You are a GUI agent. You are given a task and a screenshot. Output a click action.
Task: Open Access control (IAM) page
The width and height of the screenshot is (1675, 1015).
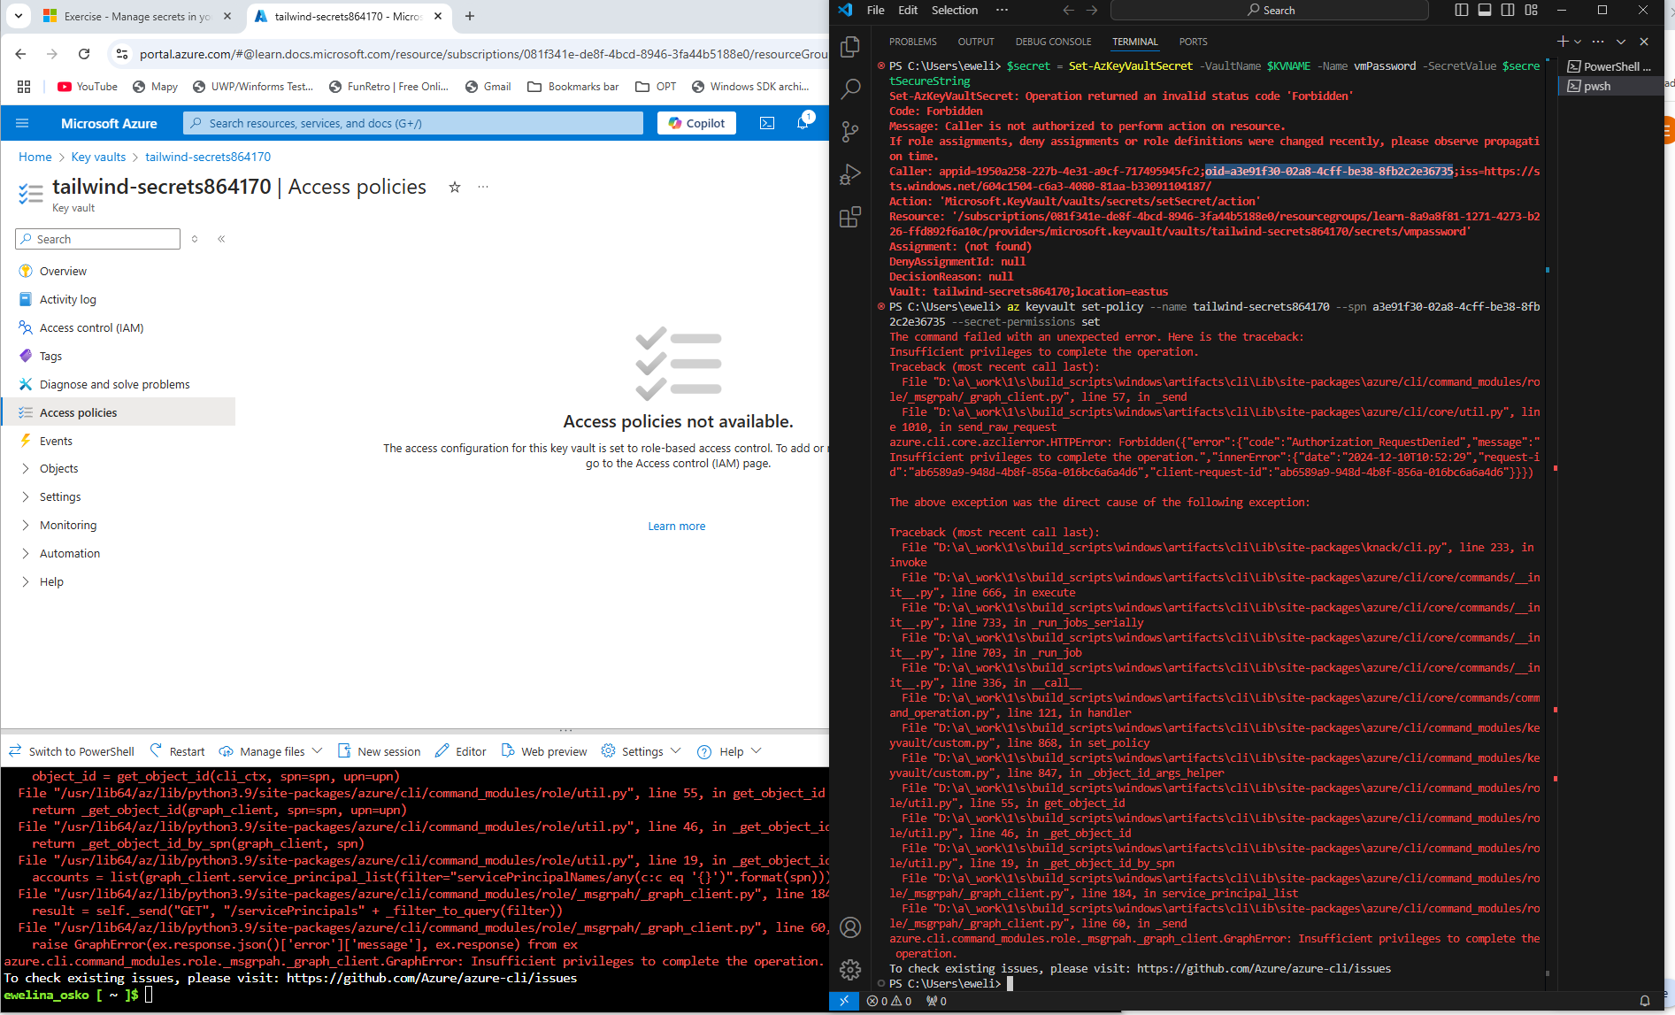(x=91, y=327)
